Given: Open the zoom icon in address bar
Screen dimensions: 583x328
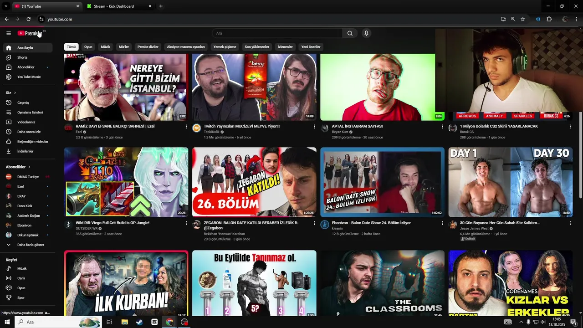Looking at the screenshot, I should (x=513, y=19).
